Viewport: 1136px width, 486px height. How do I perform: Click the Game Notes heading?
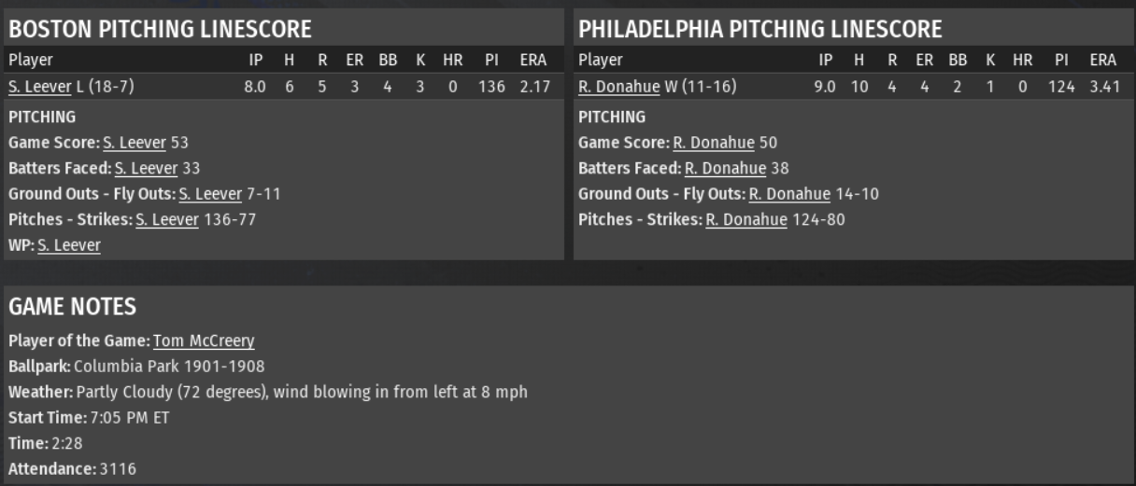72,307
